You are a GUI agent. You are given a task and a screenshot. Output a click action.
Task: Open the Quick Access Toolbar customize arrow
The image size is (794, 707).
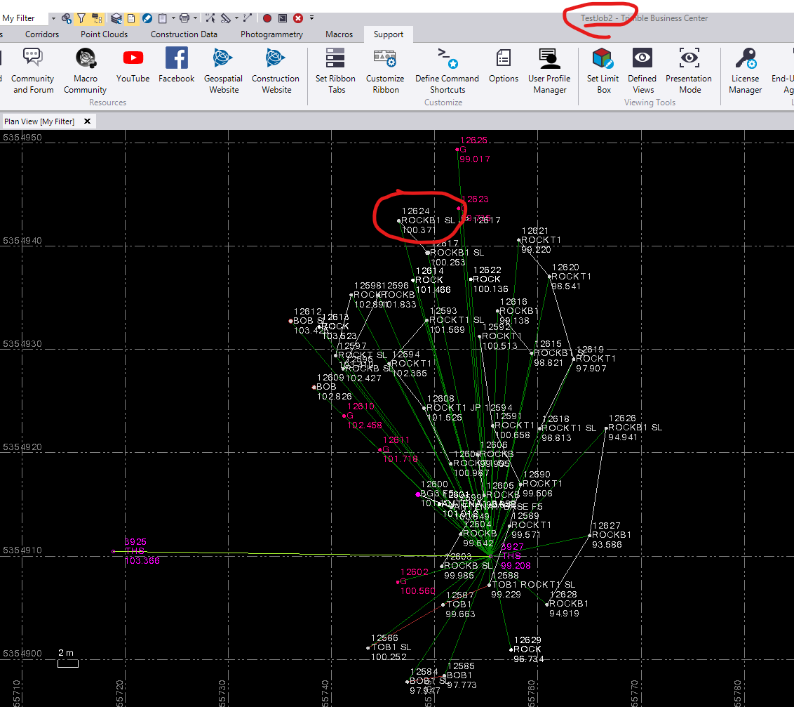(x=311, y=18)
